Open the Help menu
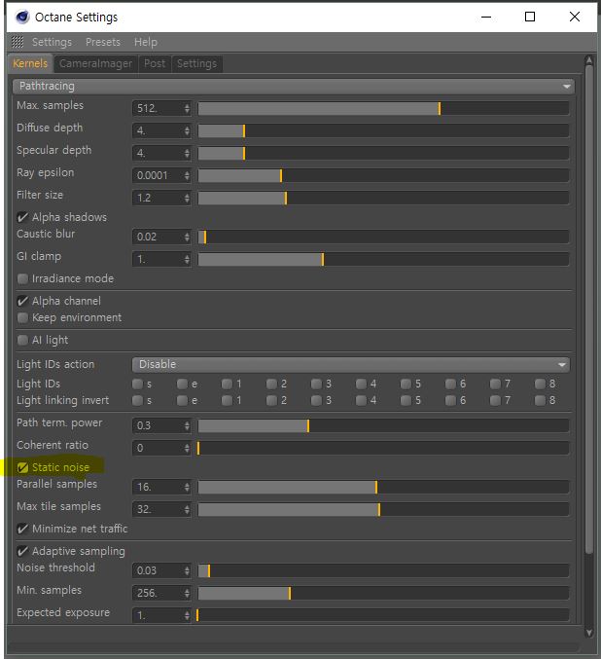Screen dimensions: 601x659 (x=146, y=42)
